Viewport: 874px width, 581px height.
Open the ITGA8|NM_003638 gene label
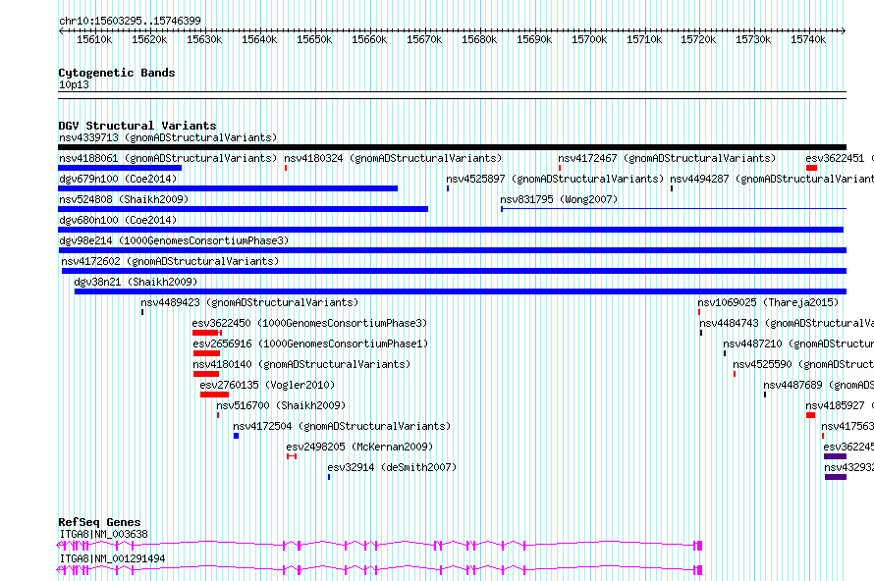pyautogui.click(x=103, y=534)
